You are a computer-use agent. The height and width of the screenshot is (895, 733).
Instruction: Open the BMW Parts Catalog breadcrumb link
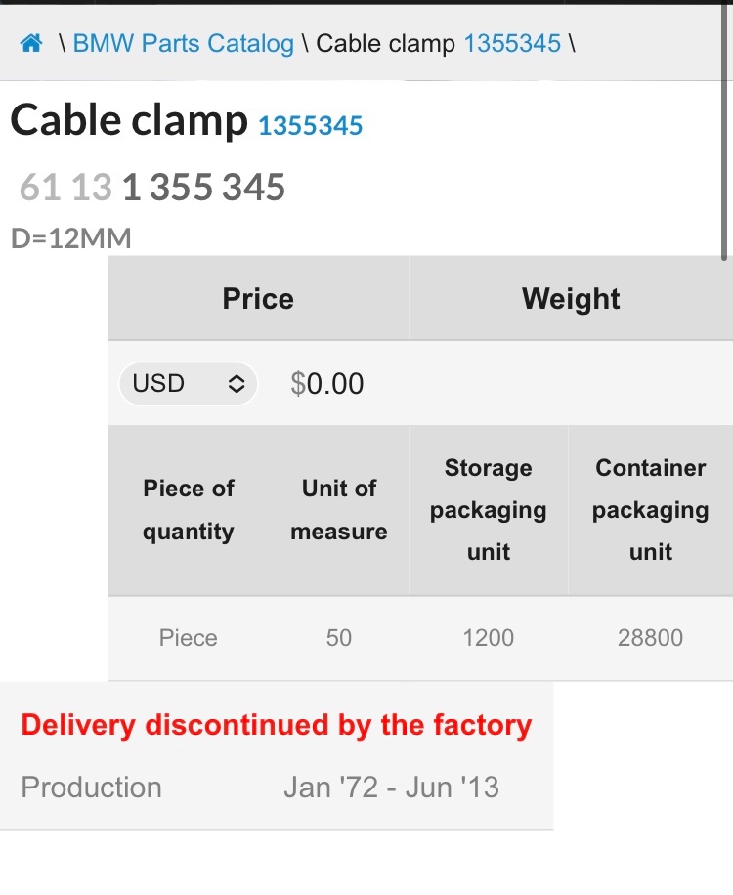[183, 44]
